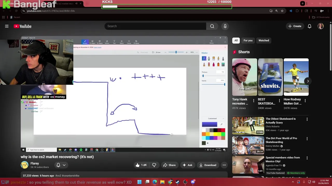Adjust the Paint 3D Opacity slider
This screenshot has width=332, height=186.
pos(213,84)
